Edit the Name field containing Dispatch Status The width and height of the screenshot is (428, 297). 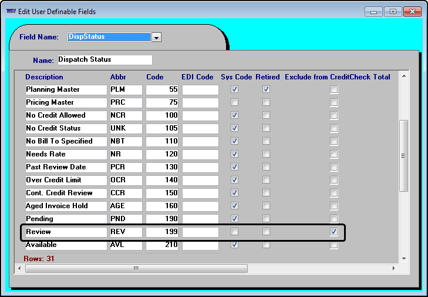[104, 60]
